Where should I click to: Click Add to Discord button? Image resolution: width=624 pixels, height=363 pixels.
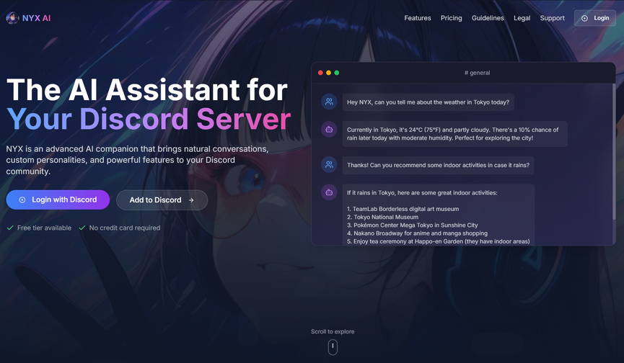tap(162, 200)
